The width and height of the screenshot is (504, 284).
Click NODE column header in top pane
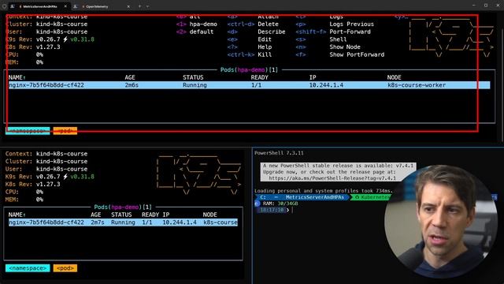coord(394,77)
